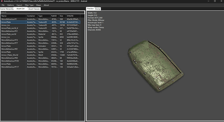The image size is (224, 122).
Task: Sort assets by Size column header
Action: 62,16
